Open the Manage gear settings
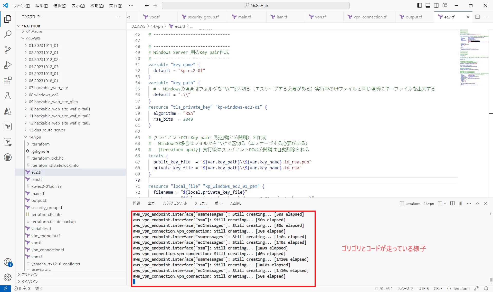The height and width of the screenshot is (292, 493). click(x=8, y=277)
